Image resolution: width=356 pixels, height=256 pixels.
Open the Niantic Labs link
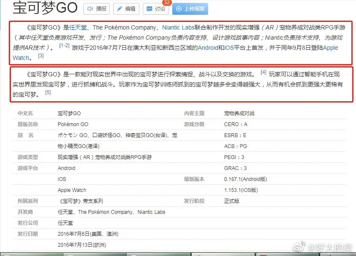click(x=178, y=27)
